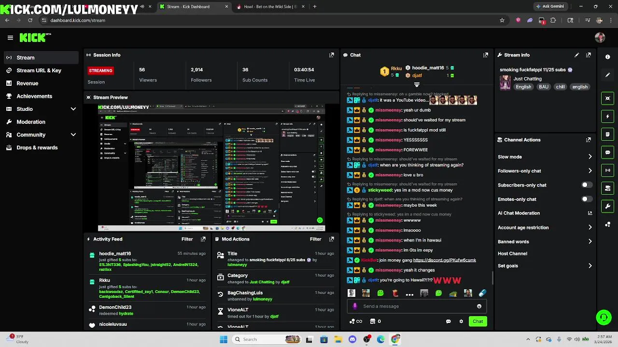Toggle Subscribers-only chat switch

pos(587,185)
